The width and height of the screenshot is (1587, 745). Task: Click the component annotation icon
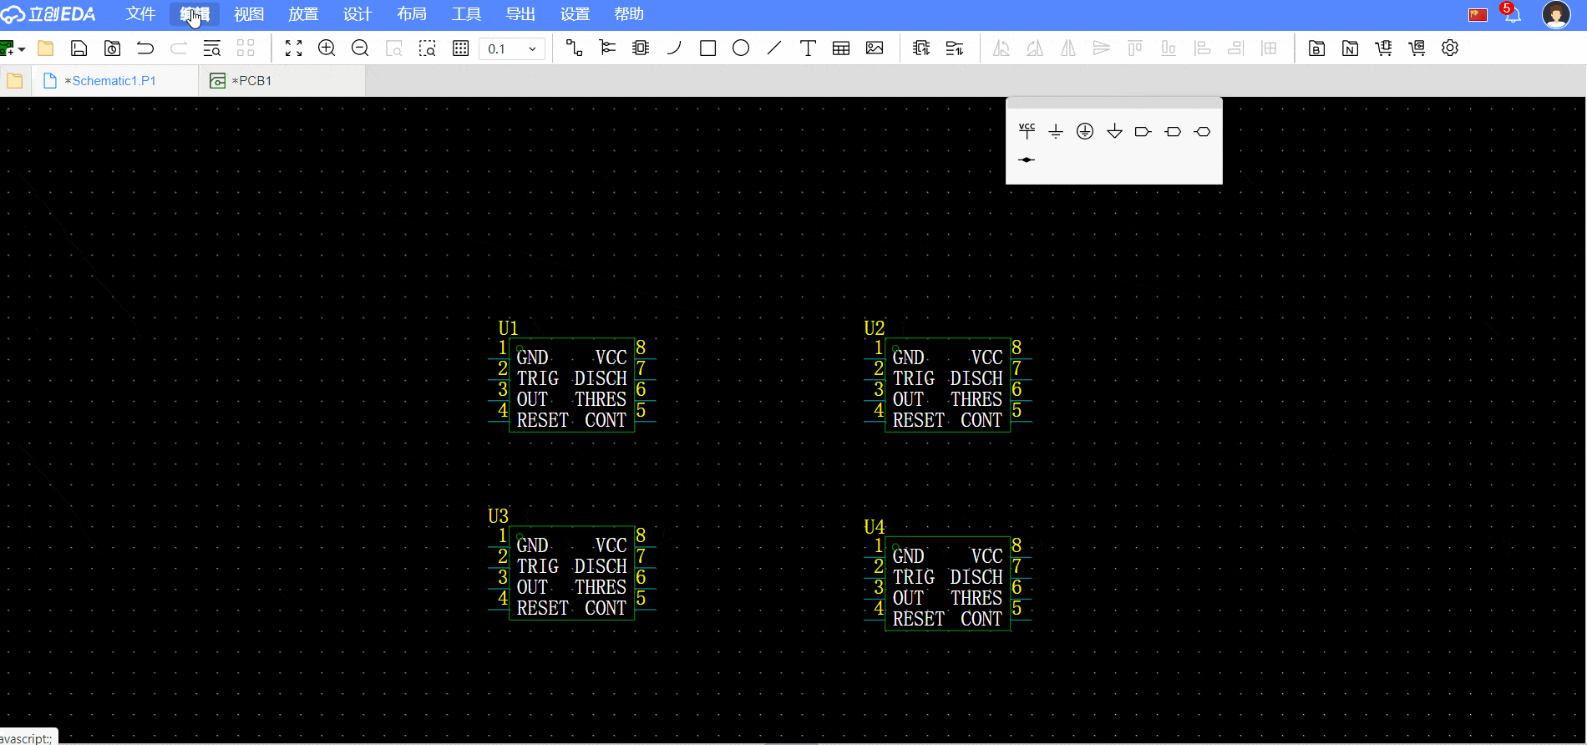click(921, 48)
